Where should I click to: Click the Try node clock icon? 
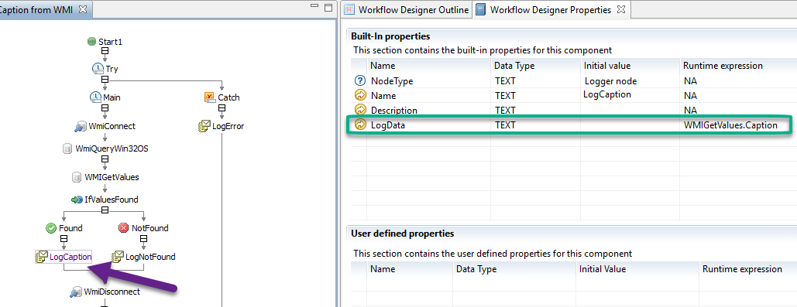(x=98, y=69)
